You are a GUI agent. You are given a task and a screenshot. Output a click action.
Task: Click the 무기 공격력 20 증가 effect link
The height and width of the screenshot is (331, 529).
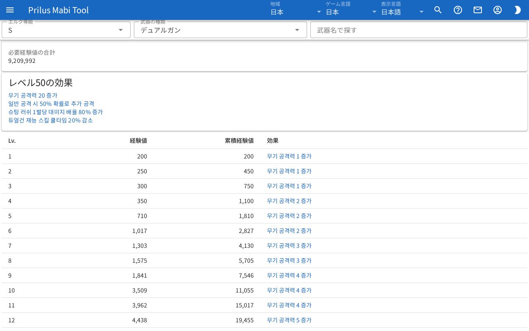pyautogui.click(x=33, y=96)
